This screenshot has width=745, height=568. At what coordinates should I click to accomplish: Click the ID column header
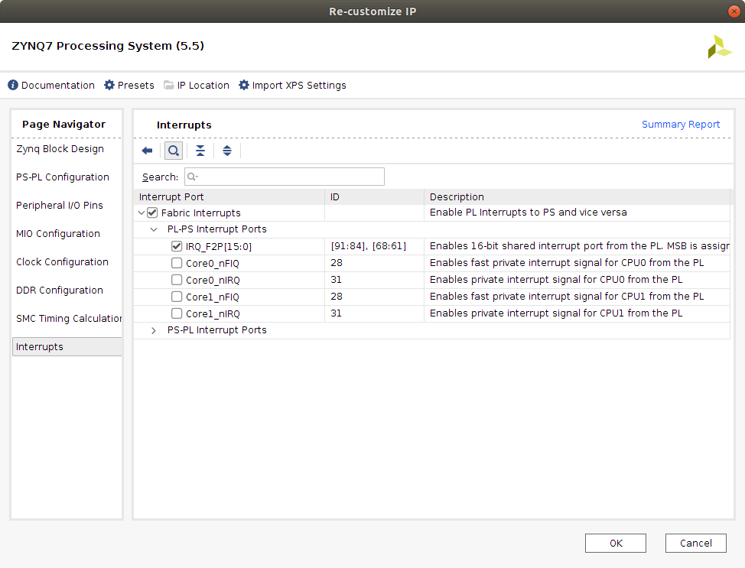click(374, 196)
